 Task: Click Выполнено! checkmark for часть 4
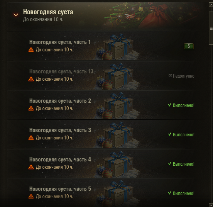coord(170,164)
